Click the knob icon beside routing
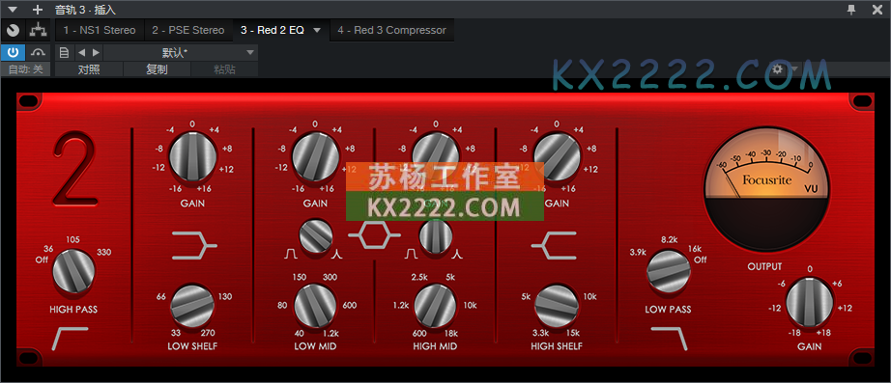 [x=13, y=30]
